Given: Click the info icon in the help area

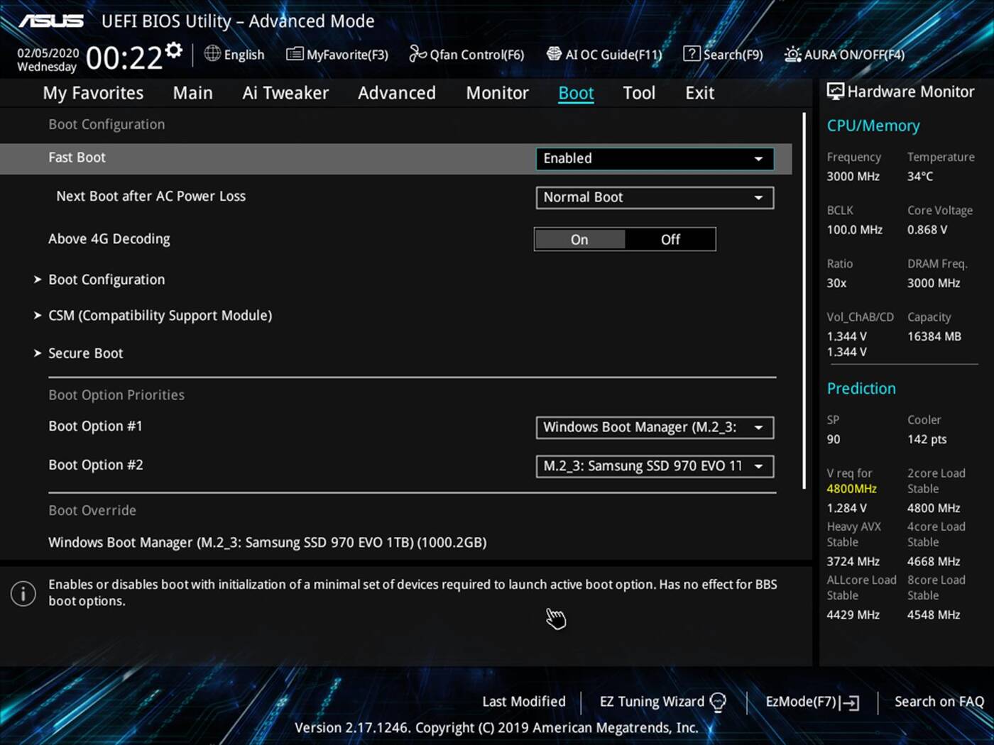Looking at the screenshot, I should click(23, 593).
